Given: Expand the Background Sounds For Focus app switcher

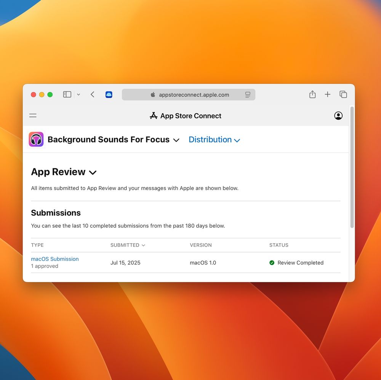Looking at the screenshot, I should (176, 140).
